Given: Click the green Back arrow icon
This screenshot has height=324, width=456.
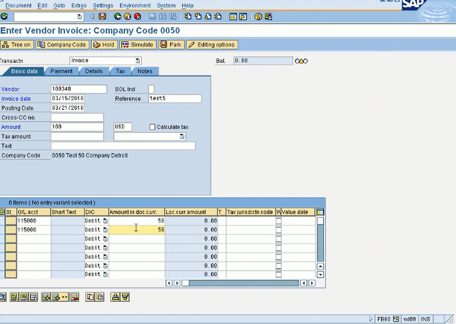Looking at the screenshot, I should point(118,17).
